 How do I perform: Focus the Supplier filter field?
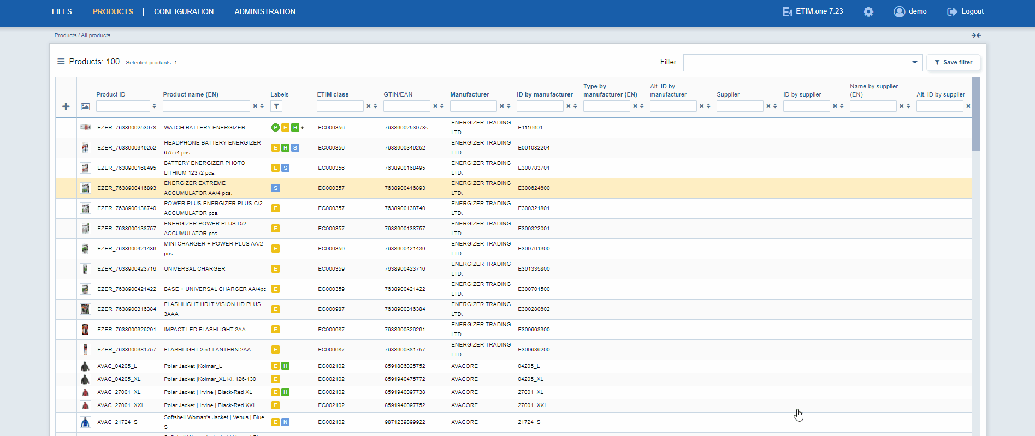click(740, 106)
